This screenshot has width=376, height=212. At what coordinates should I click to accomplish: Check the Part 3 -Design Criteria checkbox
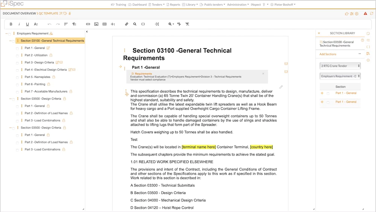coord(17,63)
